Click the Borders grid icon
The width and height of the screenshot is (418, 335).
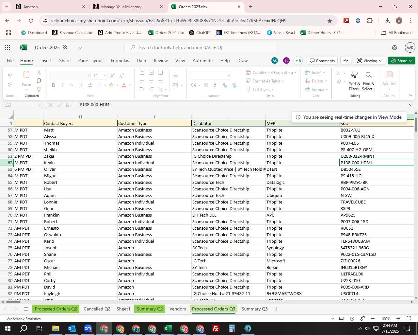click(x=99, y=85)
